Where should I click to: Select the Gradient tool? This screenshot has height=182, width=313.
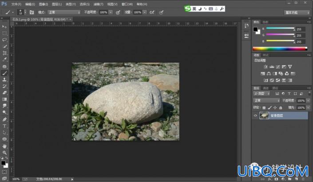pos(4,99)
